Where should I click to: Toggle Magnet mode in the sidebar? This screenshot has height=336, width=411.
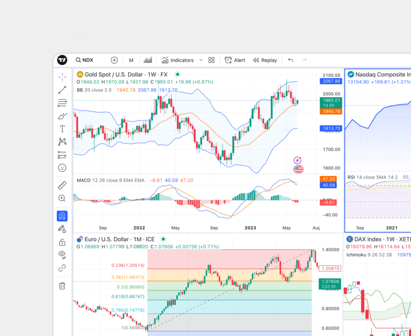pyautogui.click(x=62, y=216)
